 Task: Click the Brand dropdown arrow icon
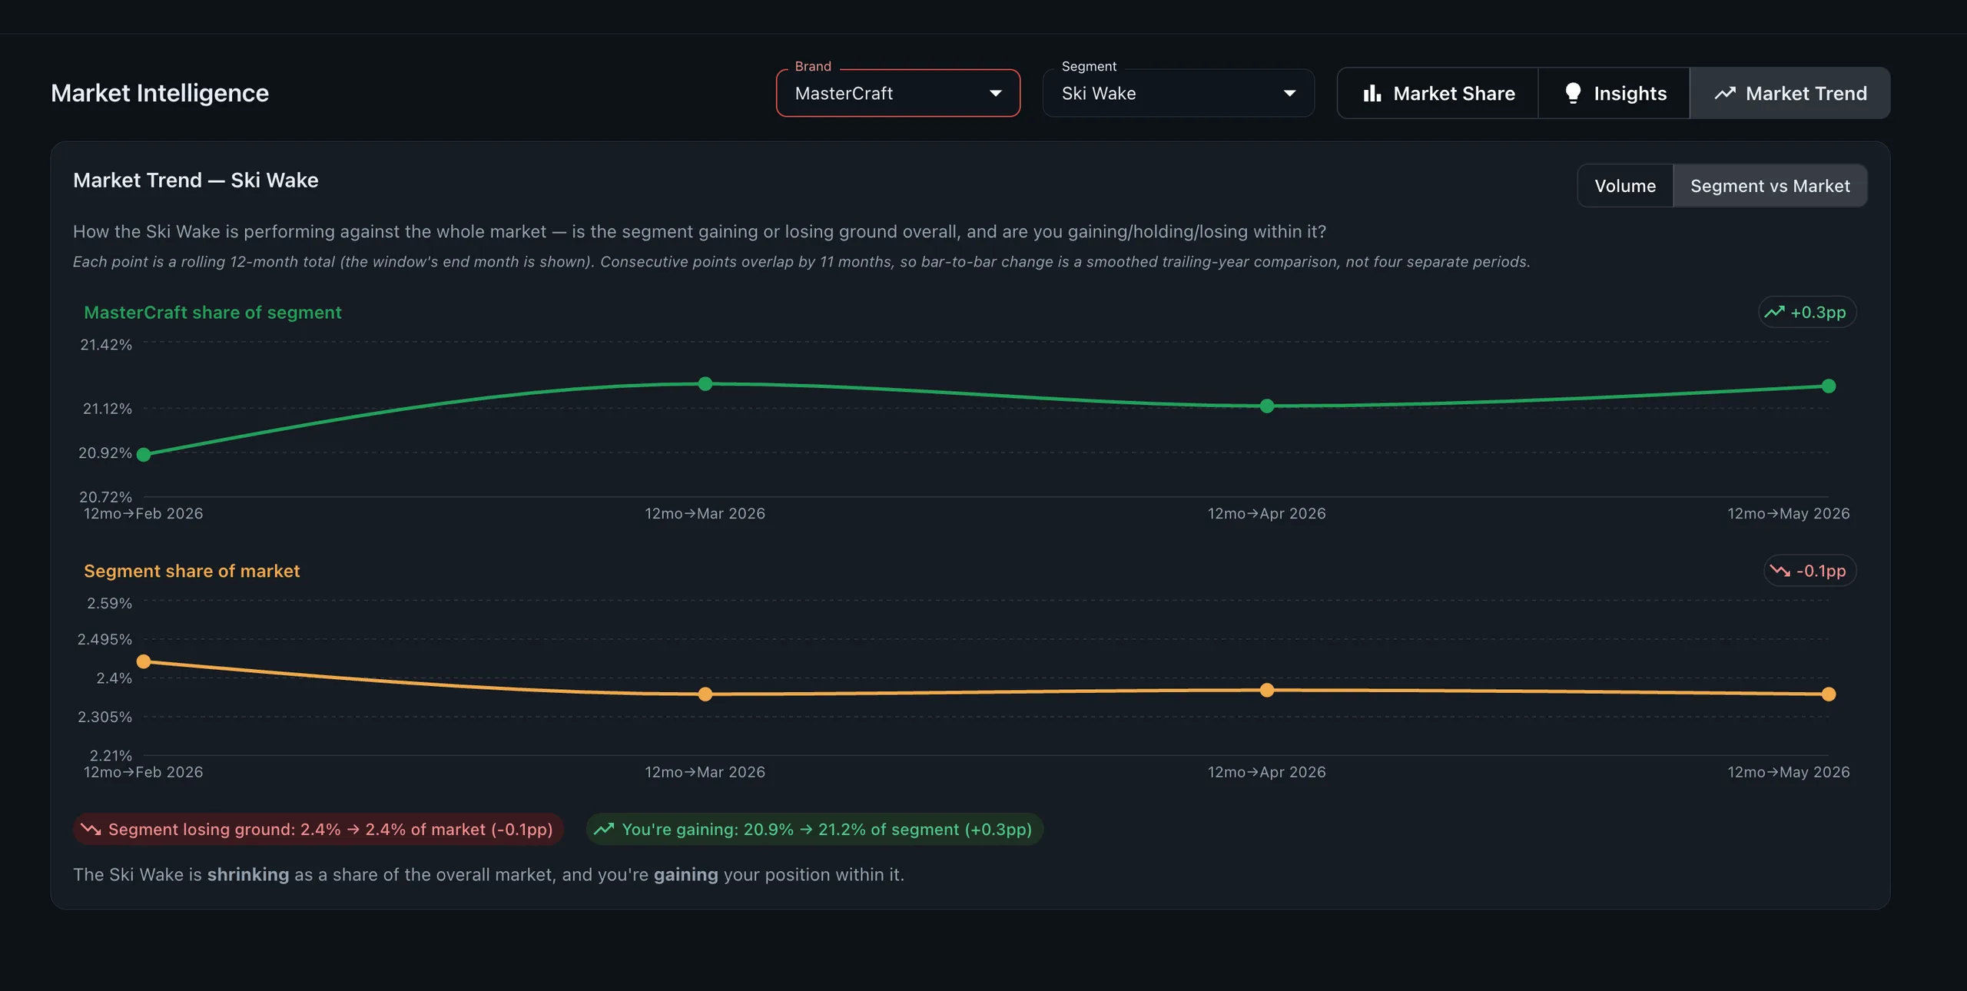coord(995,94)
